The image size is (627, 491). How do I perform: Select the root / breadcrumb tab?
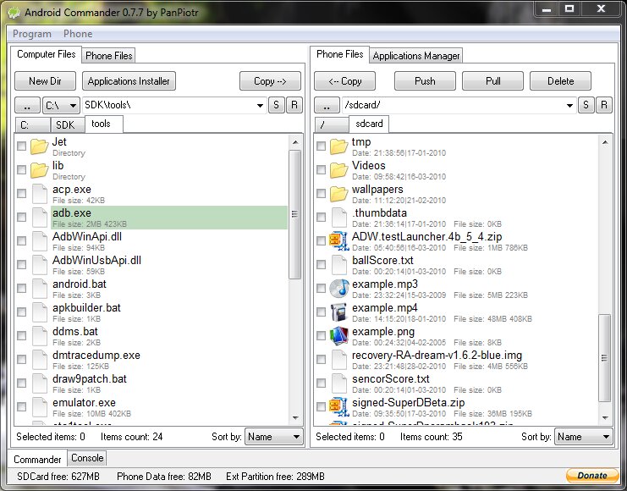point(332,124)
